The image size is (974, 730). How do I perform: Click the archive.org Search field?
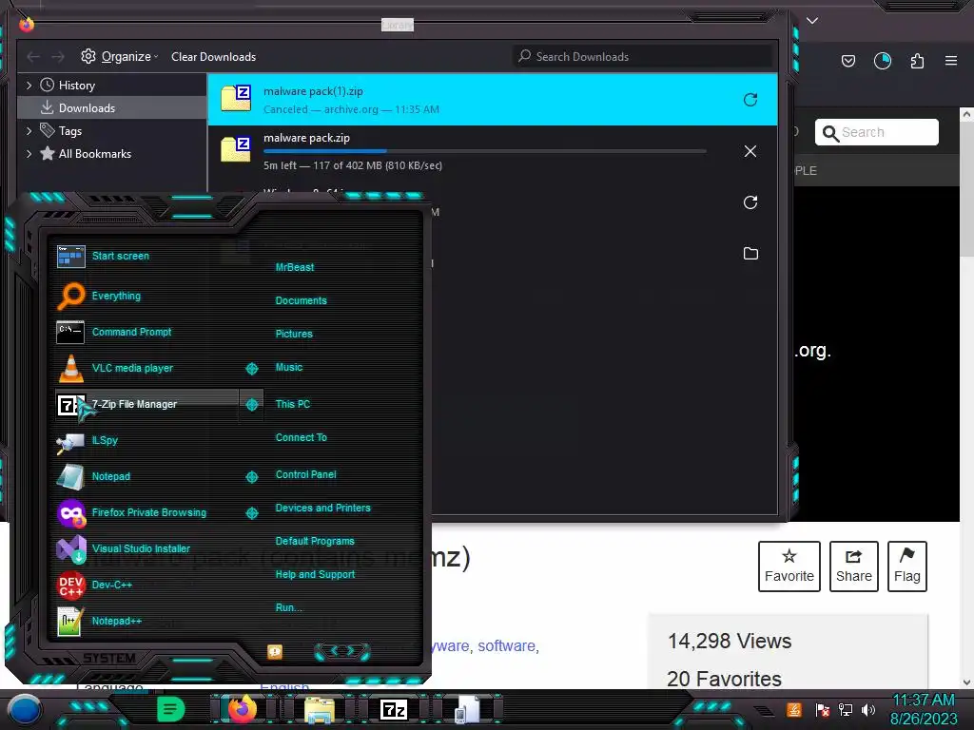876,132
